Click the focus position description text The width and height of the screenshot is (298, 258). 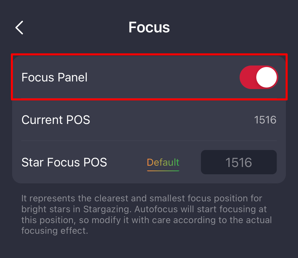coord(142,214)
